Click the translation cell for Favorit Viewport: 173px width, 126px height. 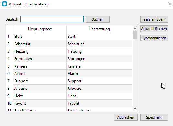coord(99,103)
